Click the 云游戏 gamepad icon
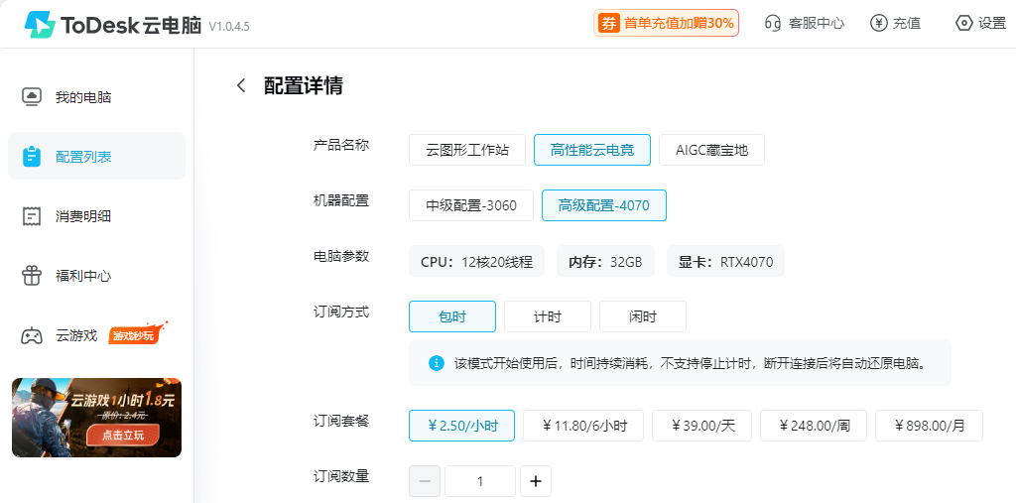1016x503 pixels. (x=32, y=335)
